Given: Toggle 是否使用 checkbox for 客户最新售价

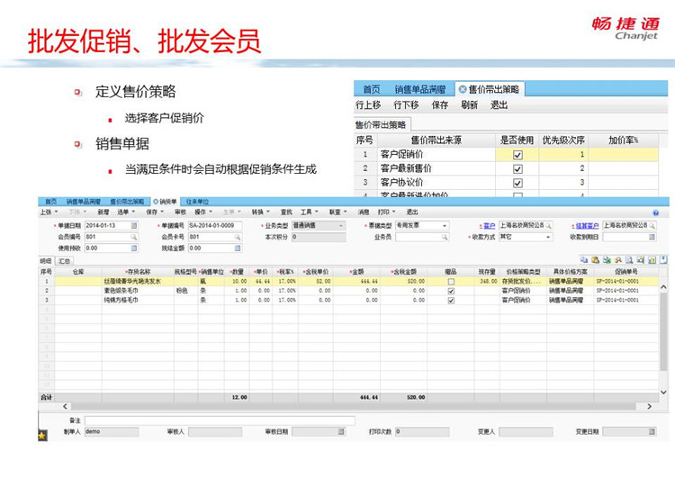Looking at the screenshot, I should coord(517,169).
